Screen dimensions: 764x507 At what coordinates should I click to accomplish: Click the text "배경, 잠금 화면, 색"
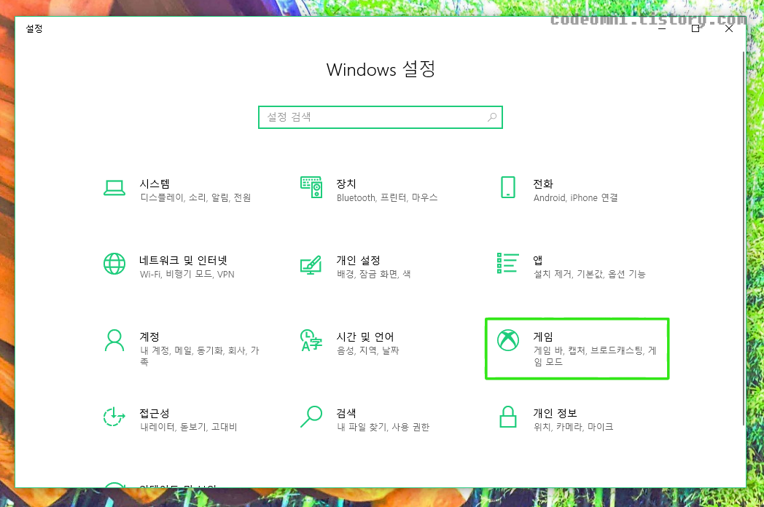(373, 274)
